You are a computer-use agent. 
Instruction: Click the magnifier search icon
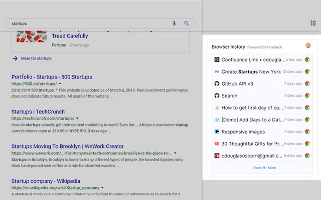(187, 24)
